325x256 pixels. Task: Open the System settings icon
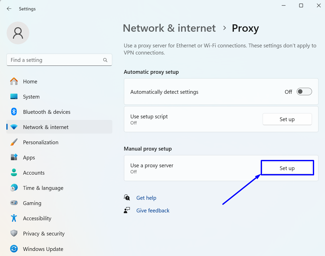(x=14, y=97)
